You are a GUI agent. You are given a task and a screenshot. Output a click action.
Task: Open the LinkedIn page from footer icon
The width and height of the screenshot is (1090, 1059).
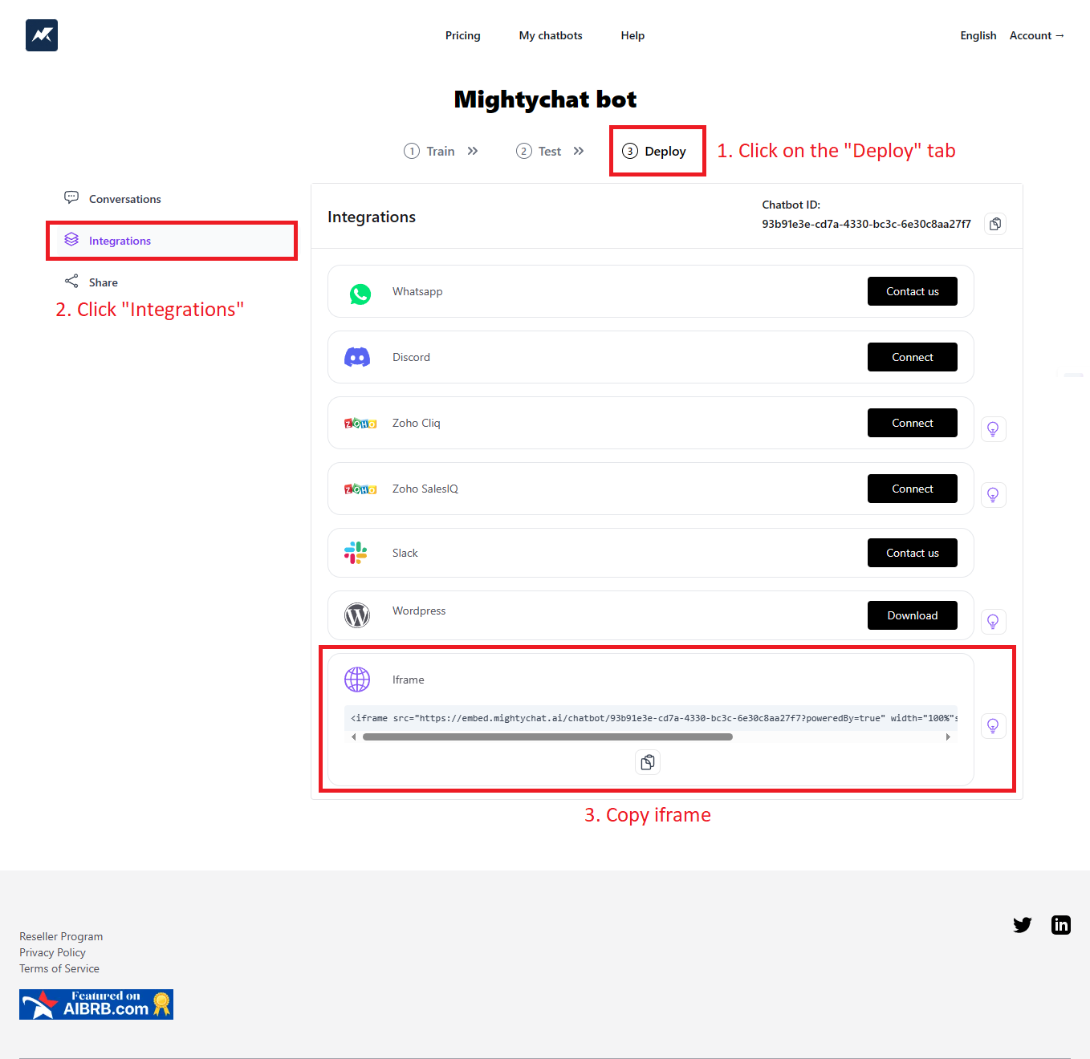coord(1061,925)
